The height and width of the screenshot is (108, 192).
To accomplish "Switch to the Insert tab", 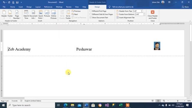I will pos(21,7).
